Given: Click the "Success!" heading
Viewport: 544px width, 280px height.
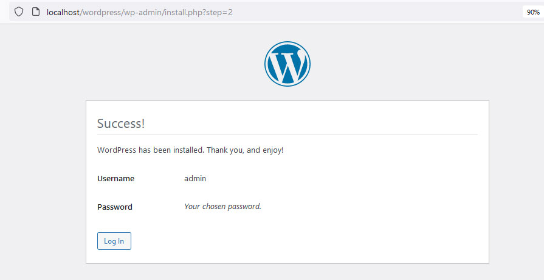Looking at the screenshot, I should [121, 124].
